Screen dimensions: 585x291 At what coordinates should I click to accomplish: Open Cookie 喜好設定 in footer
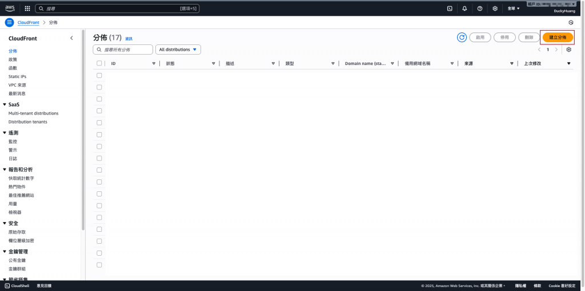tap(562, 286)
